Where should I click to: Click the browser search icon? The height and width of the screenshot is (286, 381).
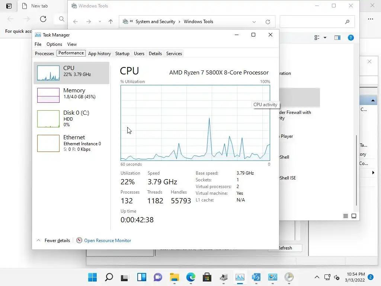(x=62, y=19)
